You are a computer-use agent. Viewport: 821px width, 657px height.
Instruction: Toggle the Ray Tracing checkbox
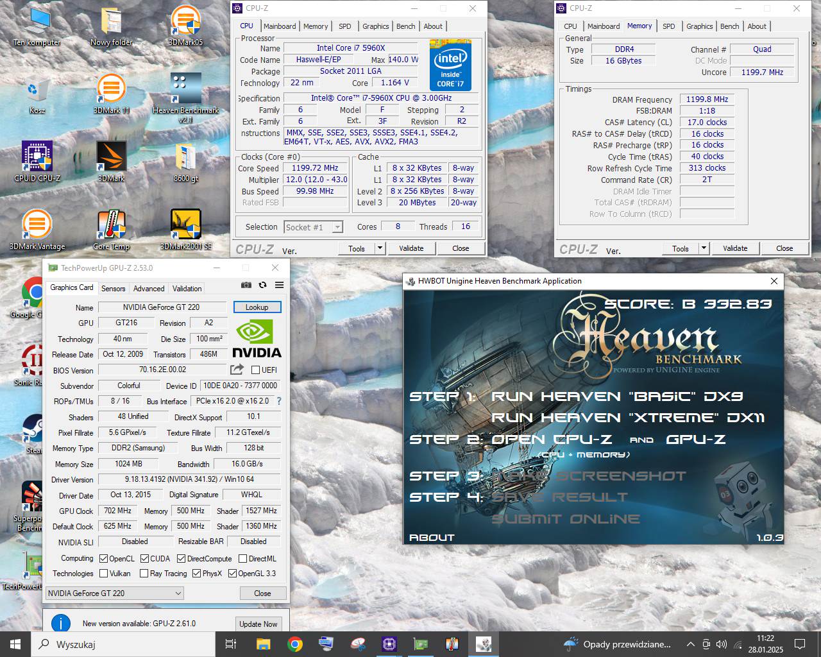pos(144,574)
